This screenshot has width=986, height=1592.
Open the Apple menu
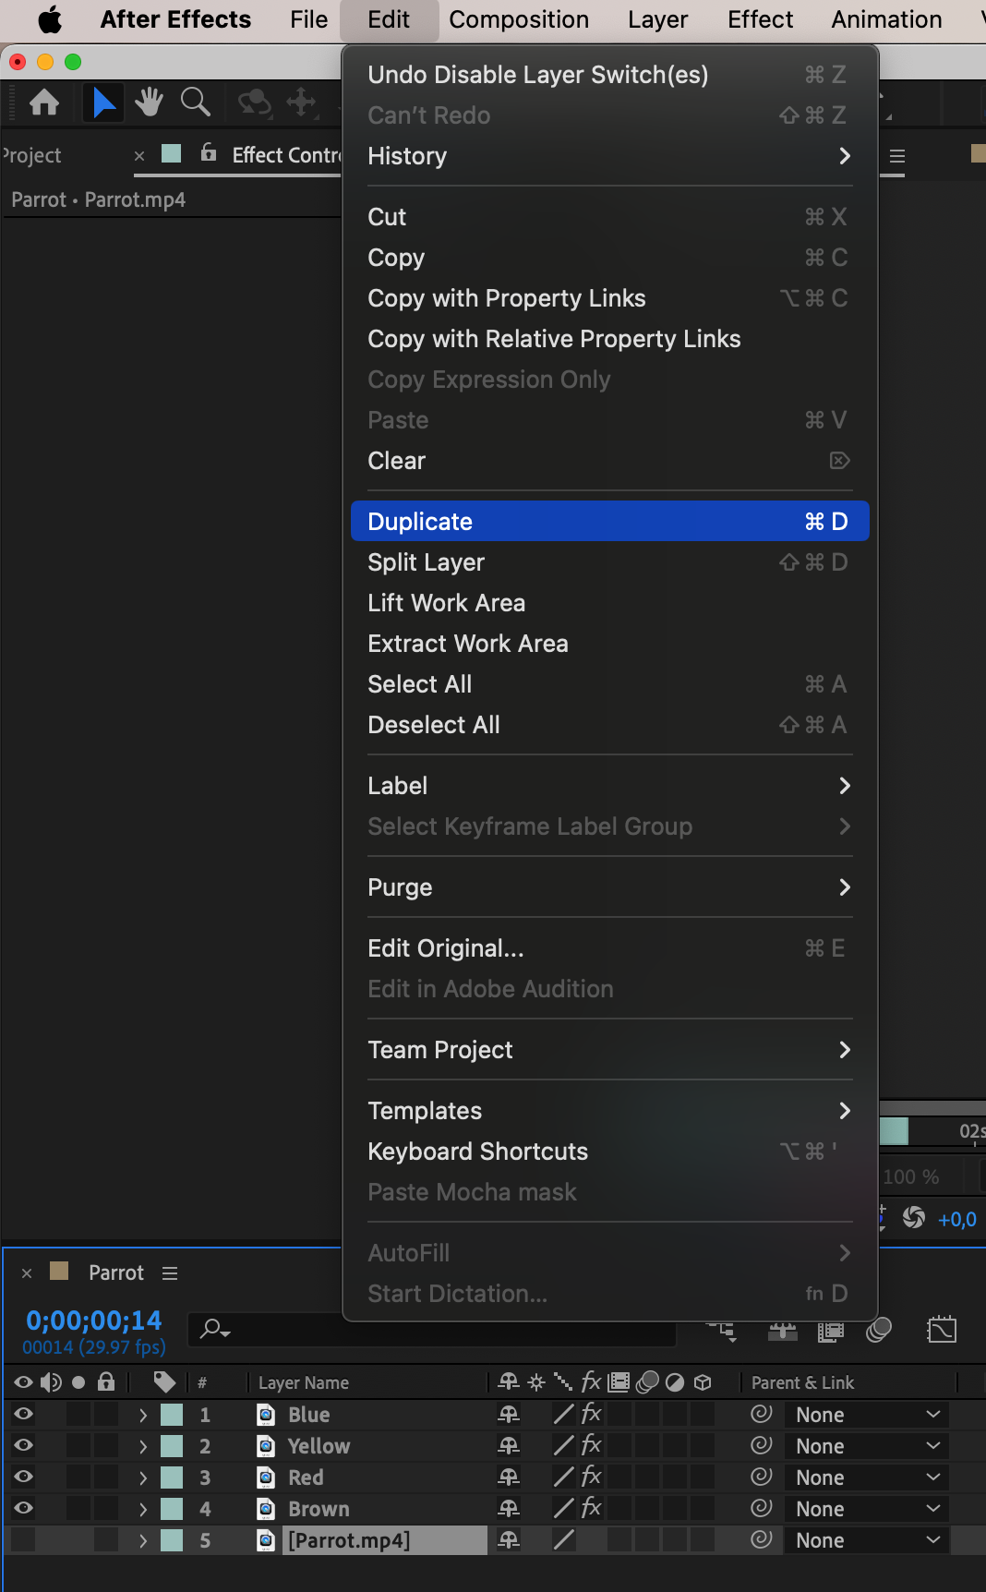click(49, 19)
